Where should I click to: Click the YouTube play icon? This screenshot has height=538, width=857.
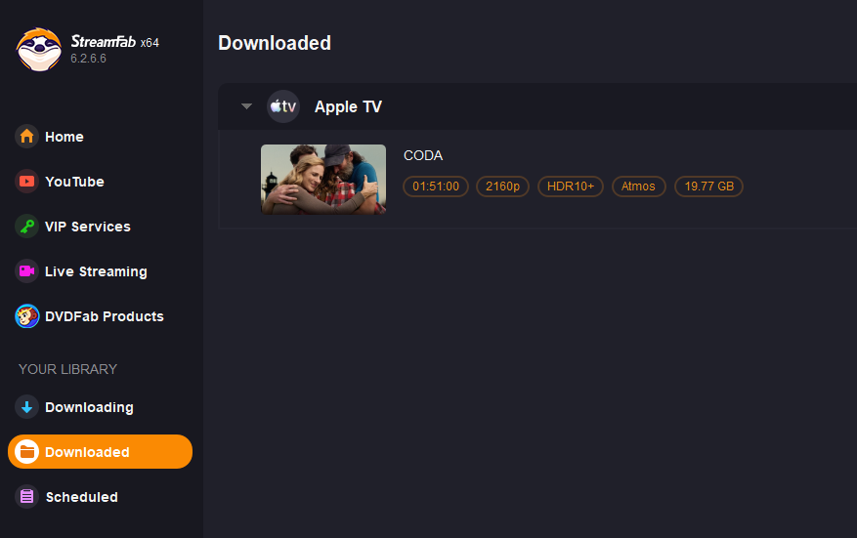(26, 182)
